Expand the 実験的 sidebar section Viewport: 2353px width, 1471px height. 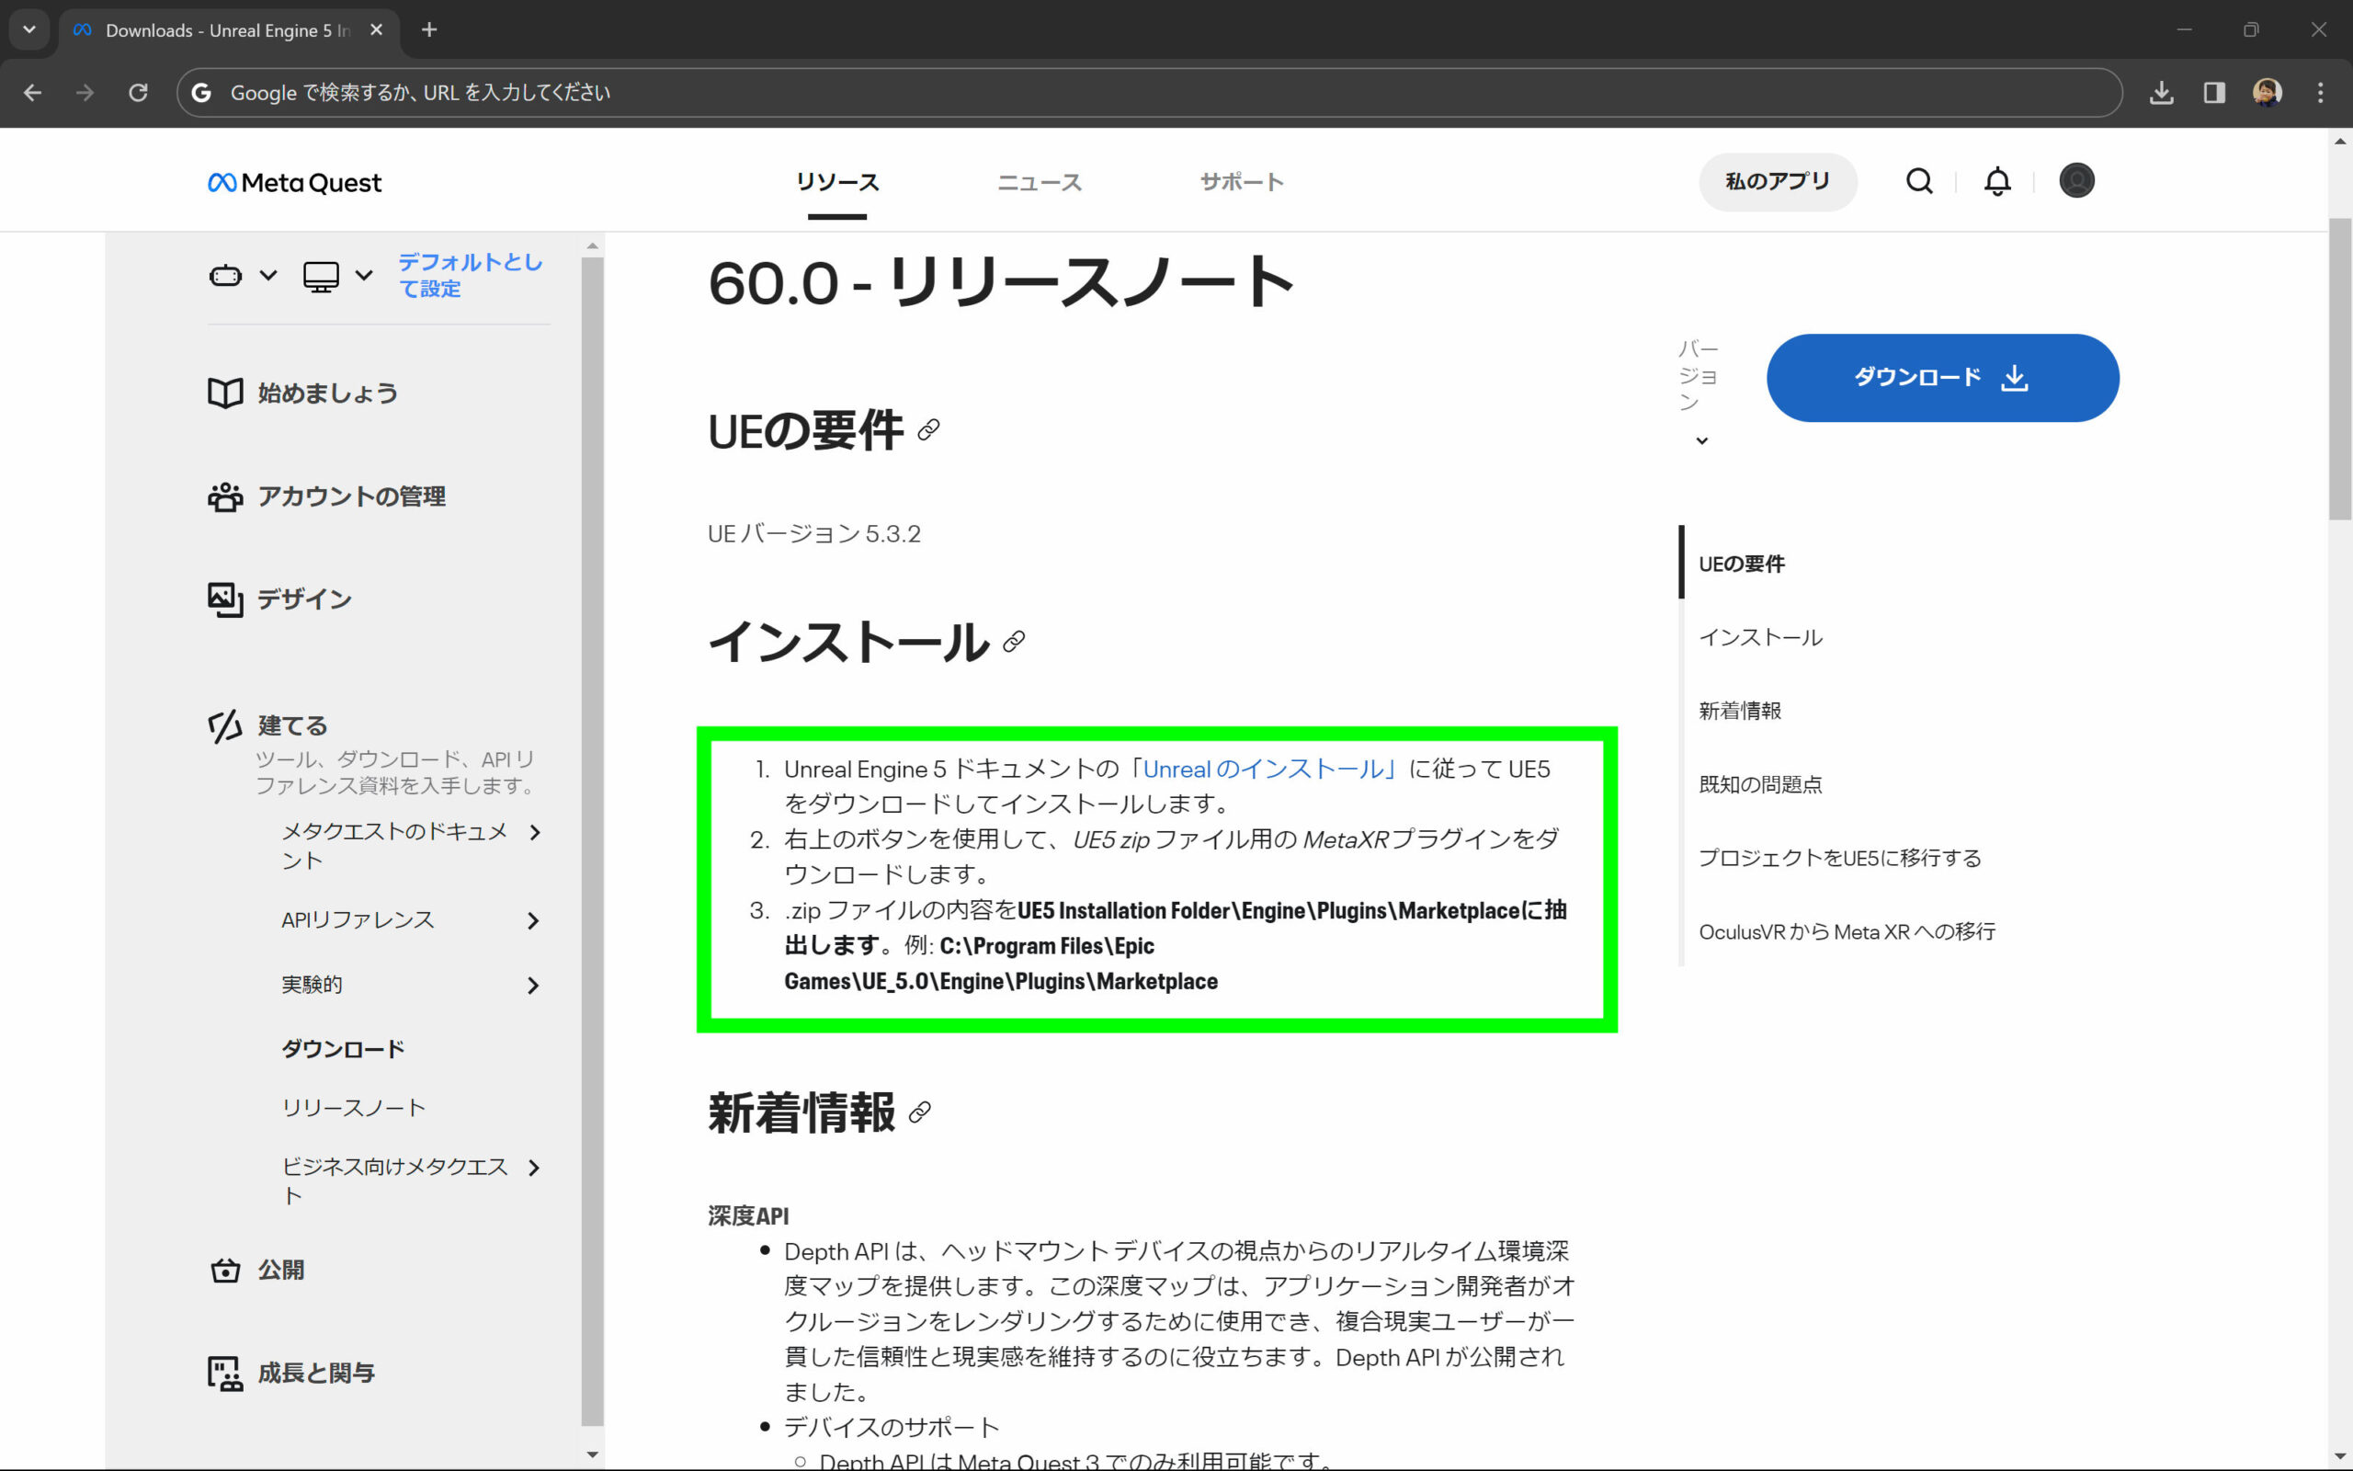click(x=532, y=986)
